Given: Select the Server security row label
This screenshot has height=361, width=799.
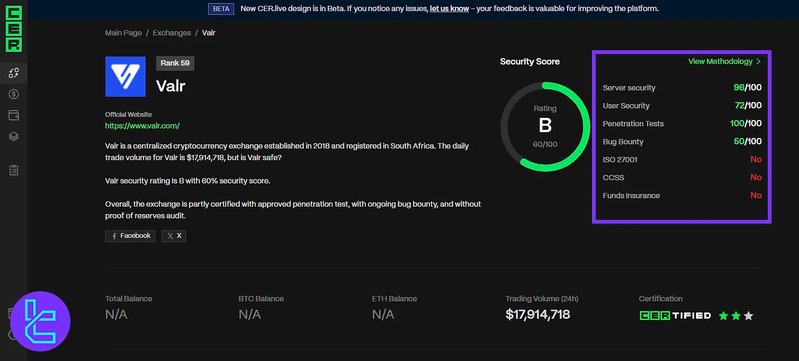Looking at the screenshot, I should (x=629, y=88).
